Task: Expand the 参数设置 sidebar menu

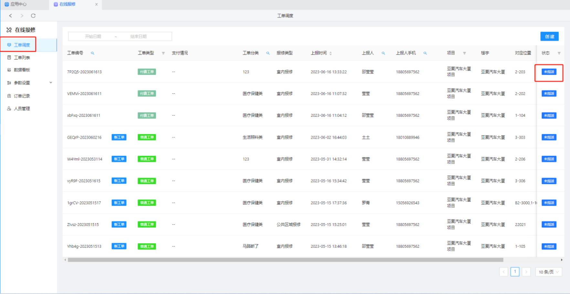Action: 51,83
